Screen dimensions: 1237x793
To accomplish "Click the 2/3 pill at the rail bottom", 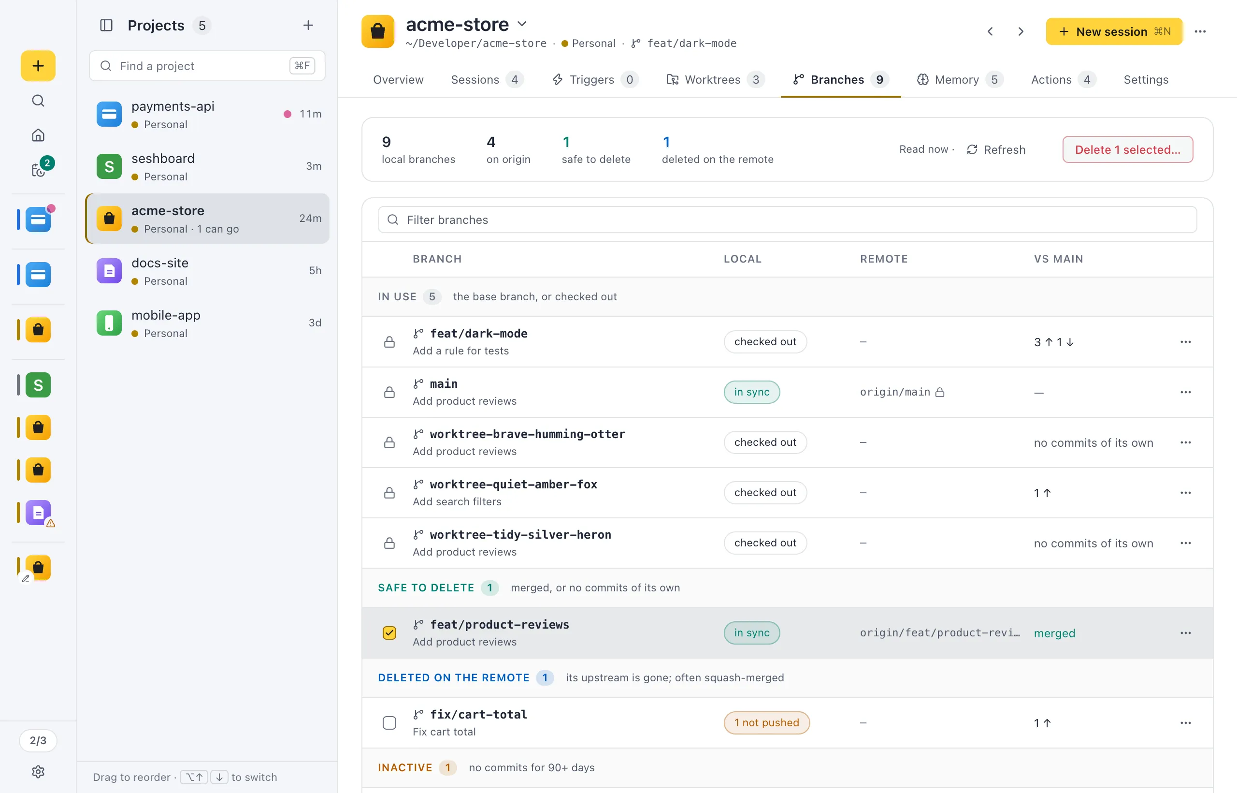I will [38, 740].
